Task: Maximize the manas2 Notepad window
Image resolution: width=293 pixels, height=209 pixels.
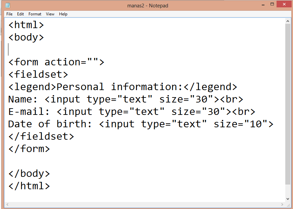Action: (x=272, y=4)
